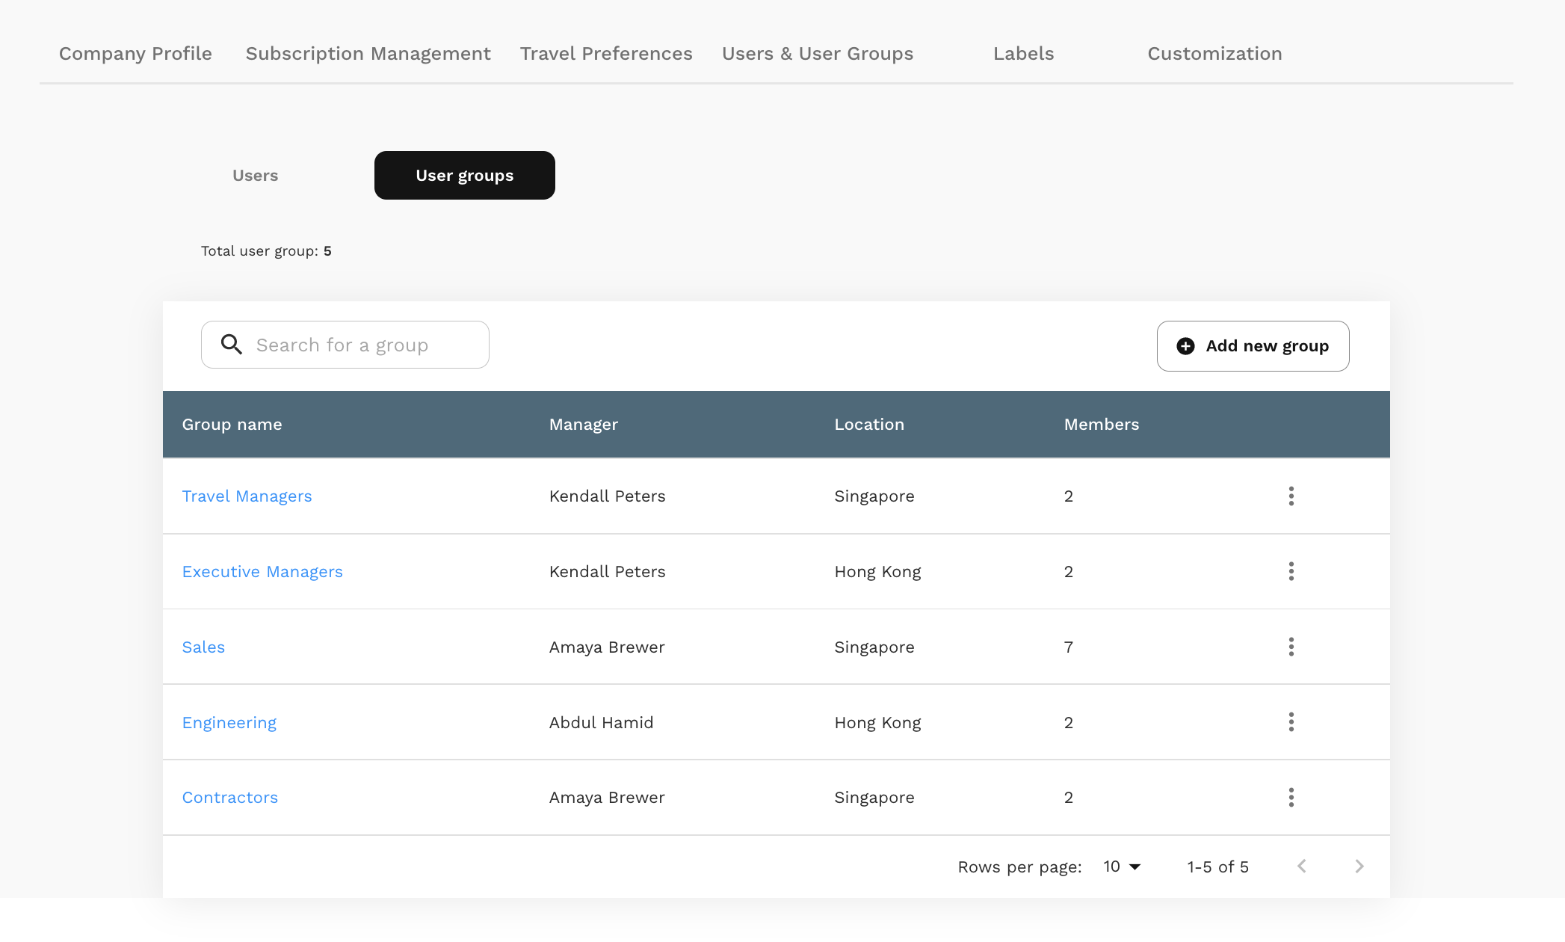The width and height of the screenshot is (1565, 942).
Task: Click Hong Kong in Executive Managers row
Action: click(877, 572)
